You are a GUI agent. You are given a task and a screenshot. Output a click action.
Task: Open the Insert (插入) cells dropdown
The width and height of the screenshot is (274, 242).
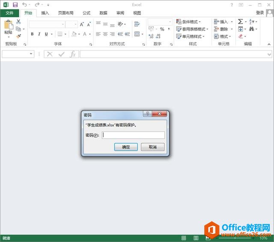223,22
